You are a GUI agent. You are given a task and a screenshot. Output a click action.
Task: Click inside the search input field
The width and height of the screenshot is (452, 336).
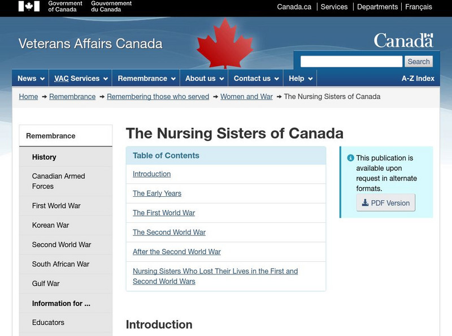(x=350, y=61)
